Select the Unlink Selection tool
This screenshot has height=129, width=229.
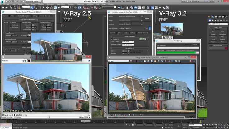click(x=15, y=7)
